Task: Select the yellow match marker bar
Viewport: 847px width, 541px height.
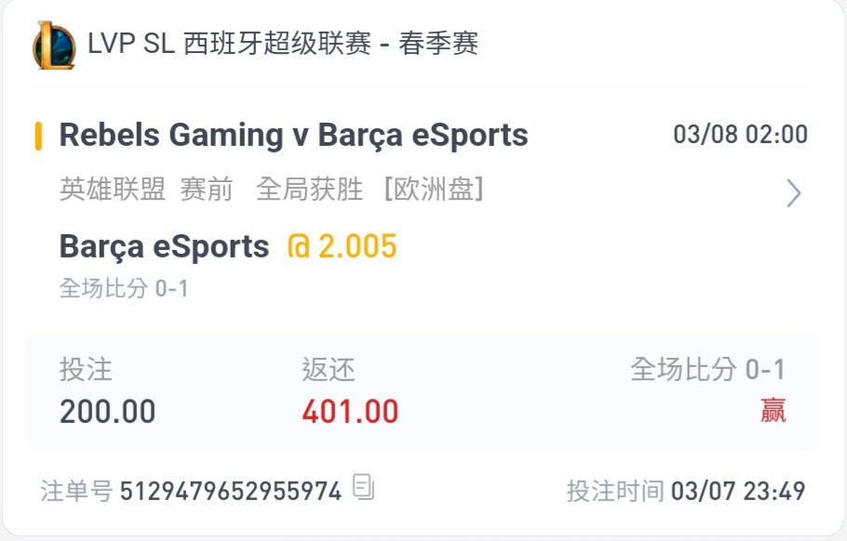Action: coord(38,136)
